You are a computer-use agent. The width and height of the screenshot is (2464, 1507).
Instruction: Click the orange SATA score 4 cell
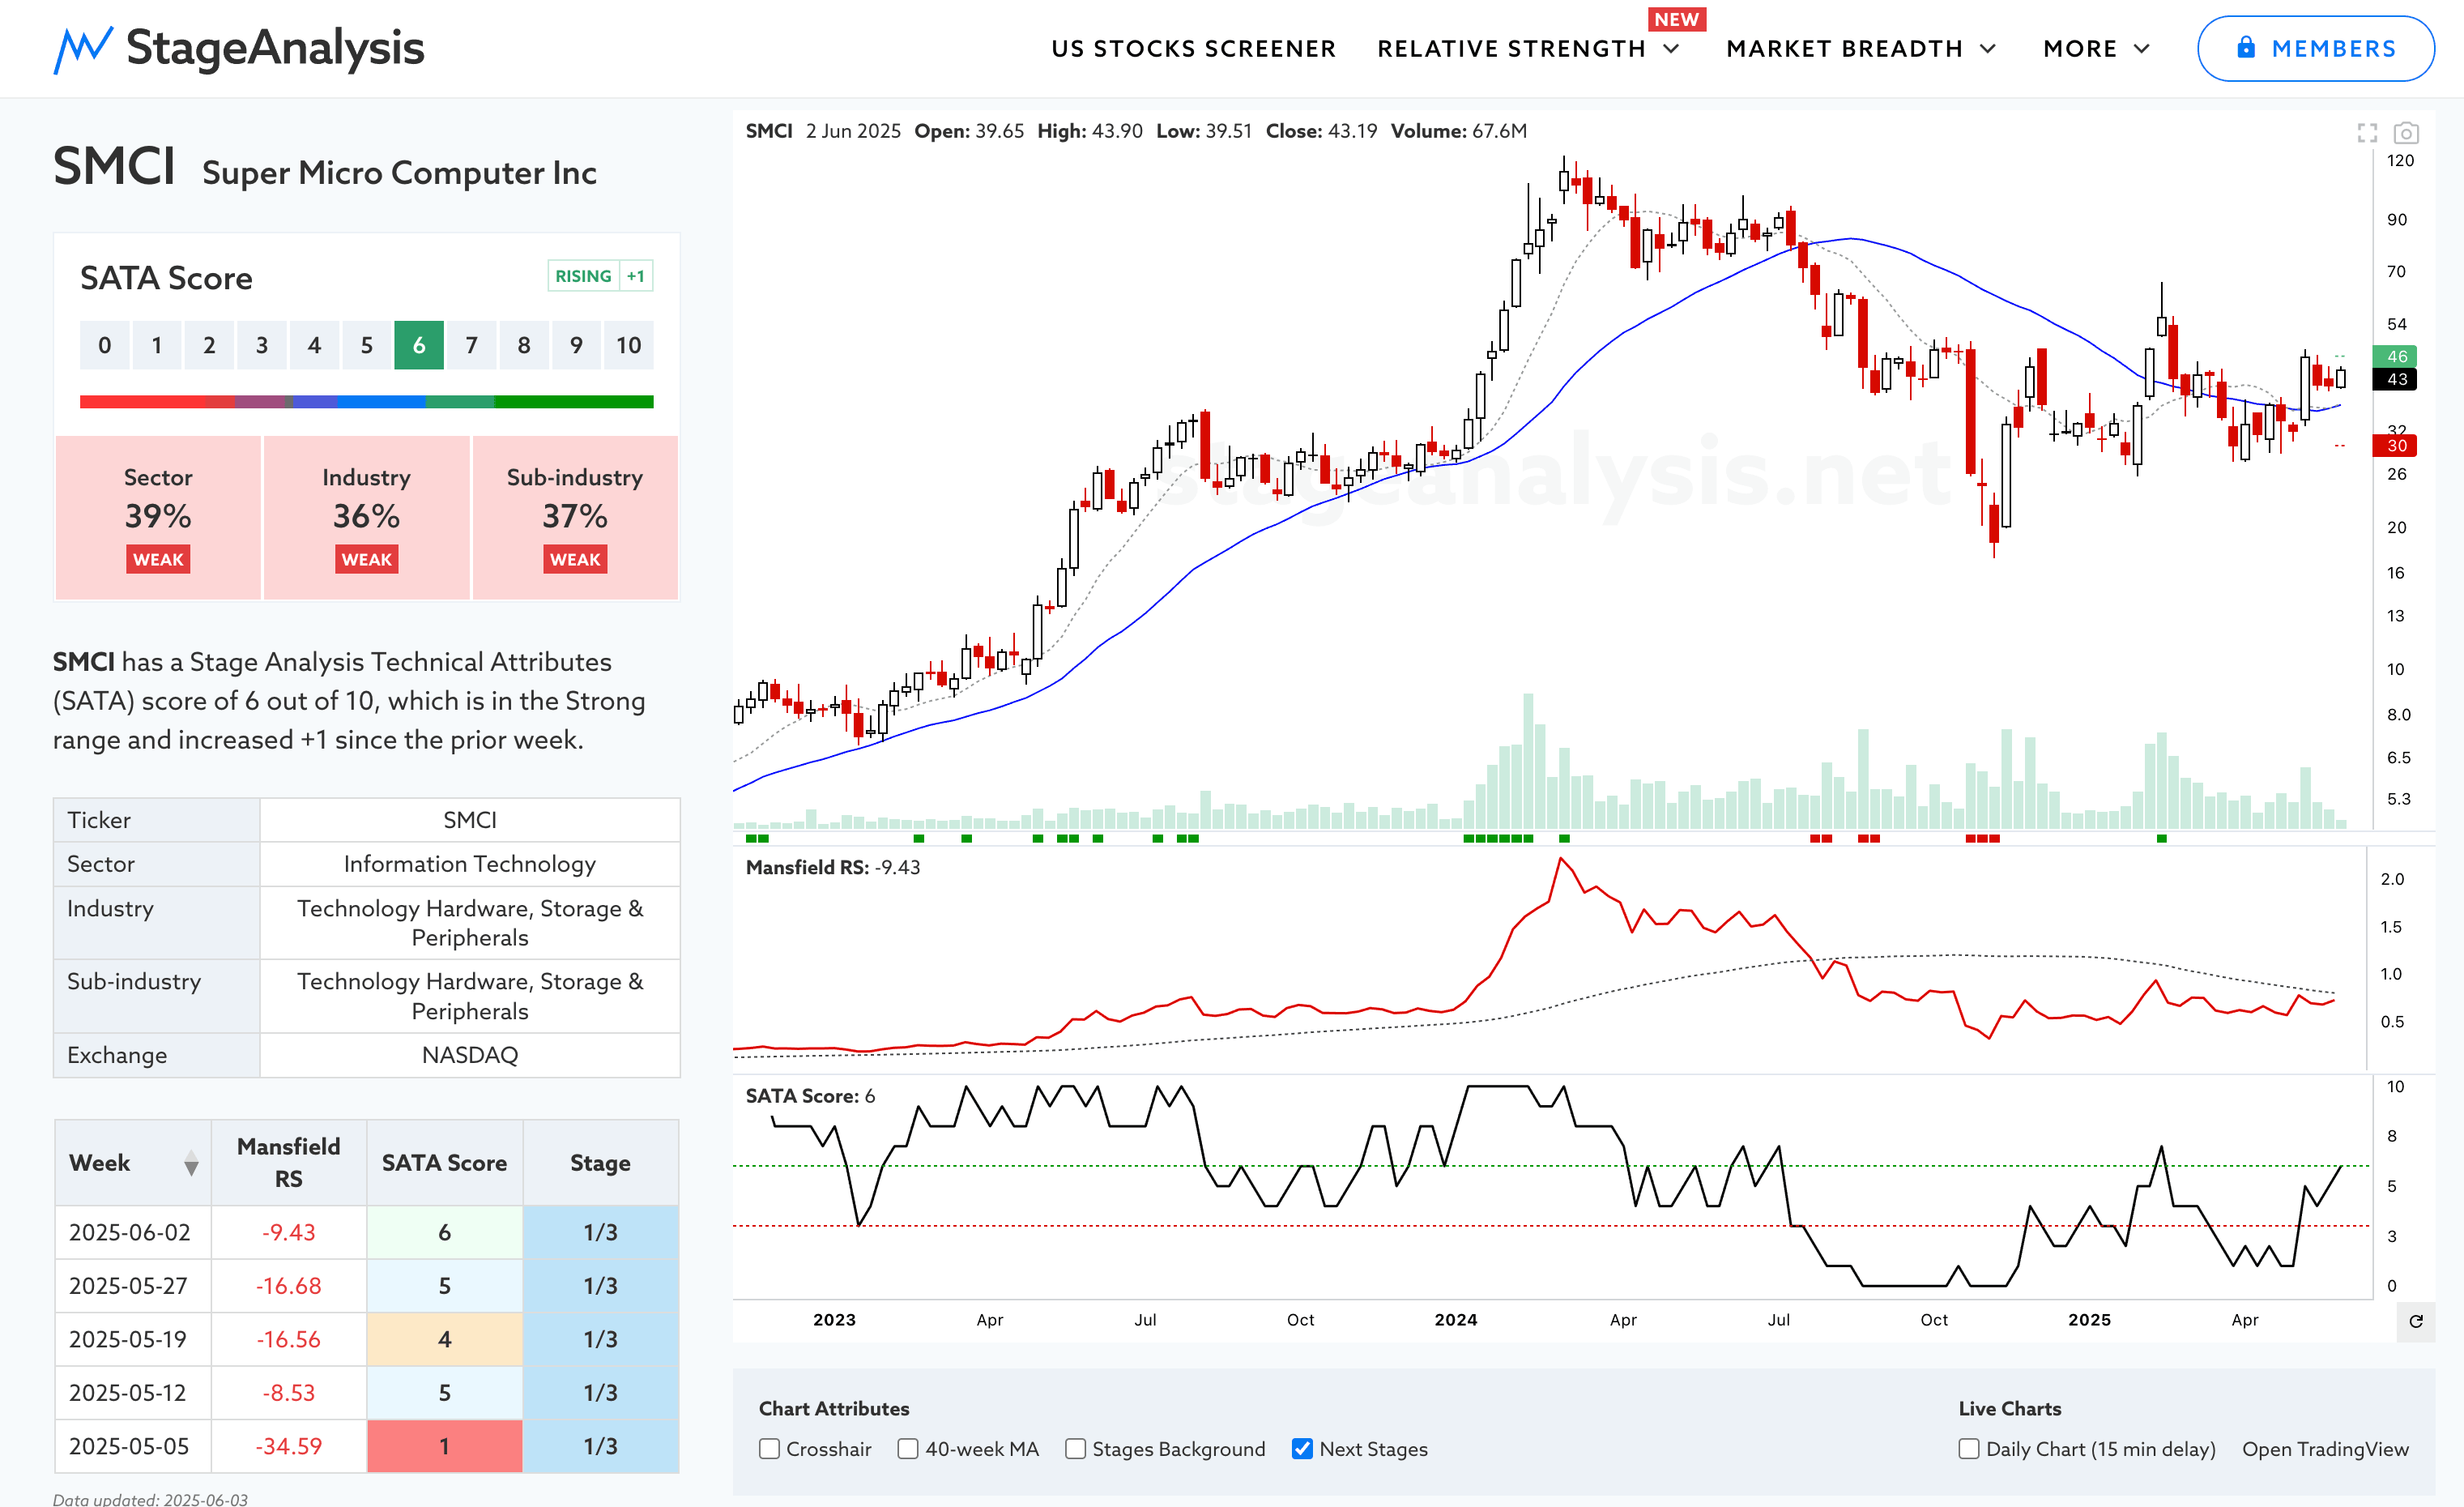coord(444,1339)
